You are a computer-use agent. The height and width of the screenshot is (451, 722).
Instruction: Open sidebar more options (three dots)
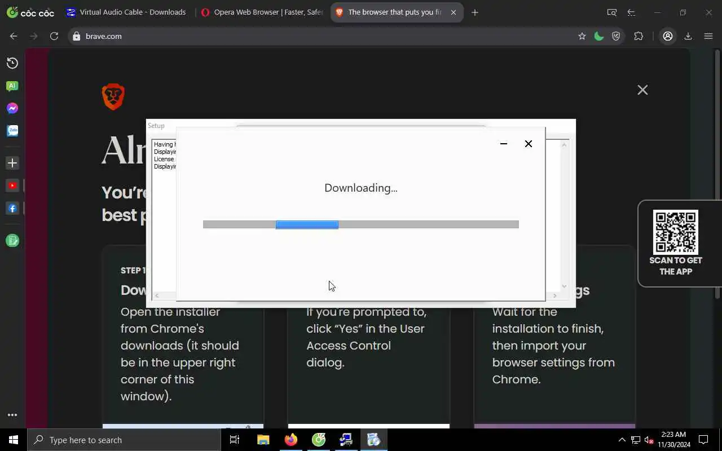[12, 415]
